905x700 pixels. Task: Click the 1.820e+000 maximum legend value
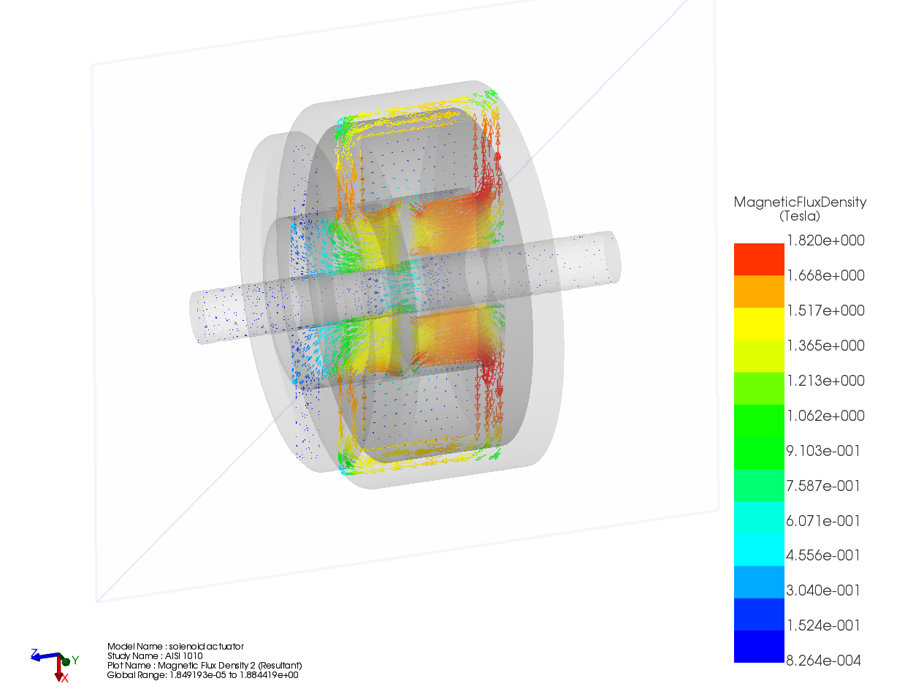coord(825,240)
